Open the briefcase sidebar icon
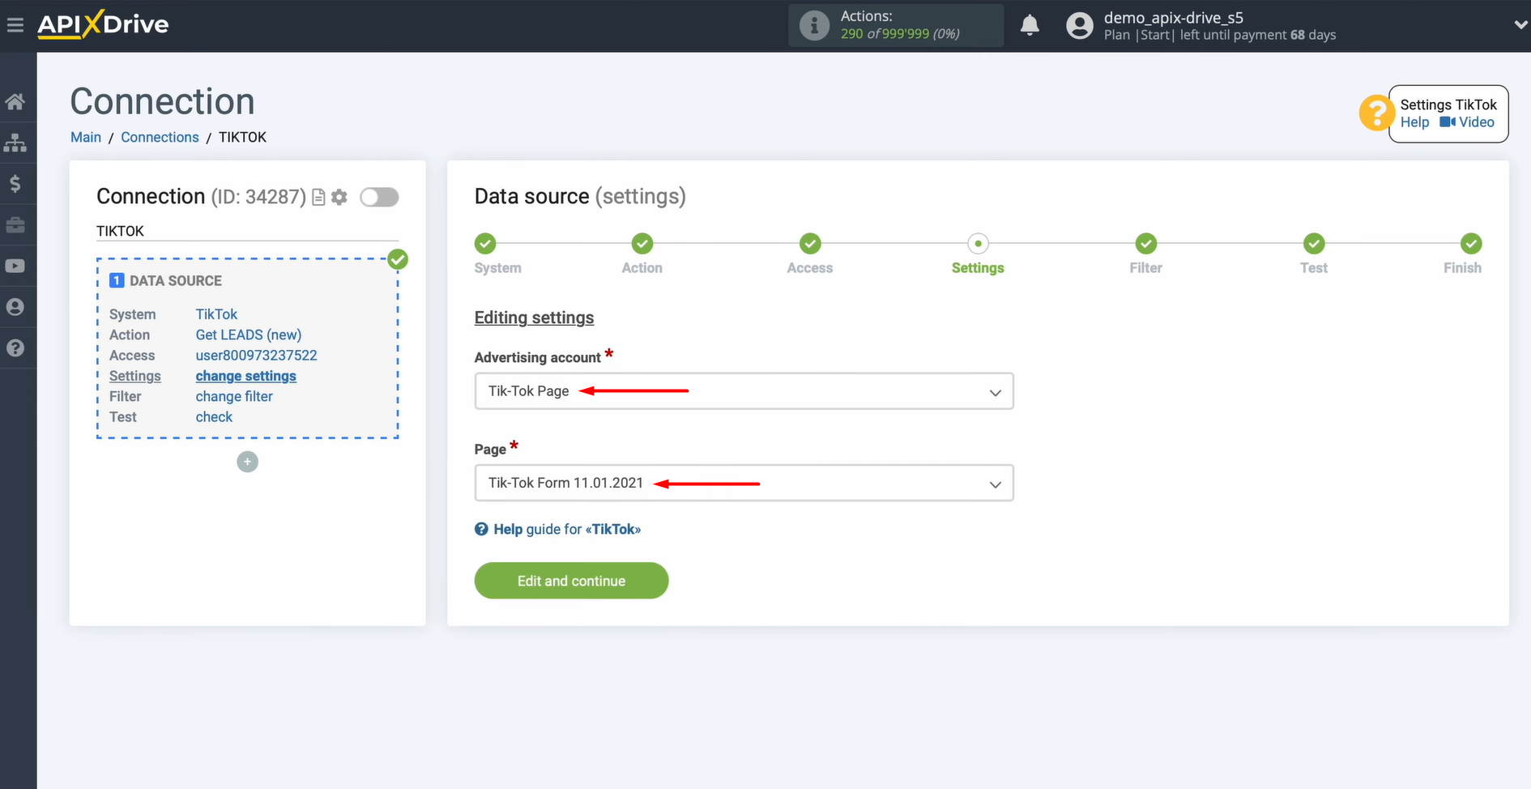The height and width of the screenshot is (789, 1531). [x=15, y=224]
